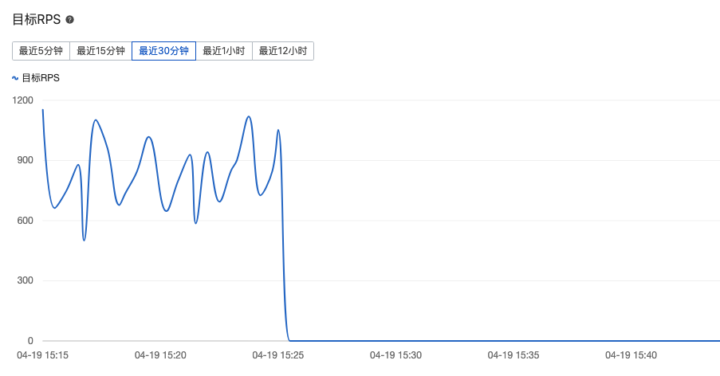Click the 目标RPS panel title
The height and width of the screenshot is (376, 720).
pyautogui.click(x=37, y=19)
